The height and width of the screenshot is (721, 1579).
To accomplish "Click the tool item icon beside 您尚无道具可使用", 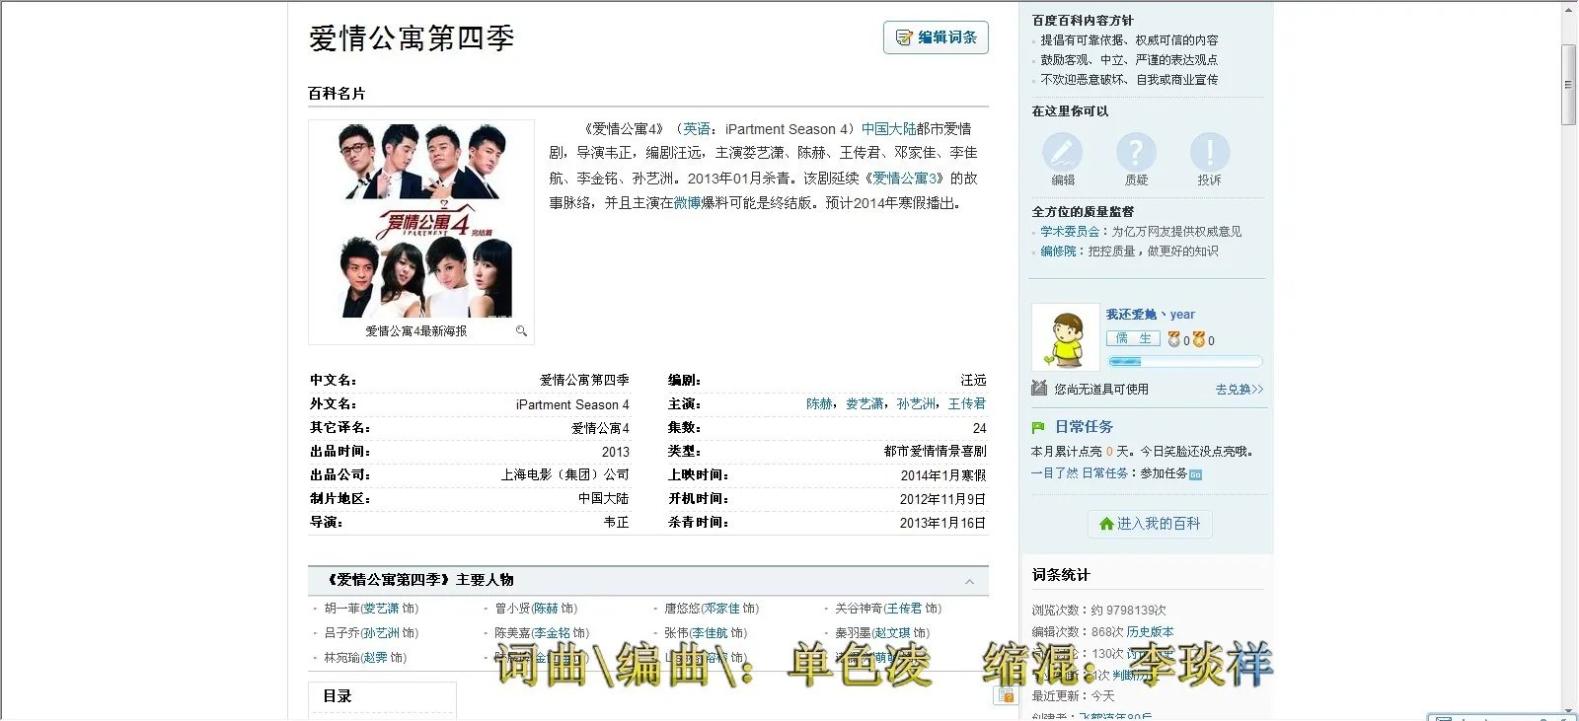I will coord(1039,389).
